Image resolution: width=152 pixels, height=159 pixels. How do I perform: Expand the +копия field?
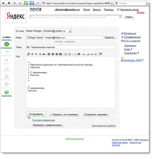pyautogui.click(x=58, y=42)
